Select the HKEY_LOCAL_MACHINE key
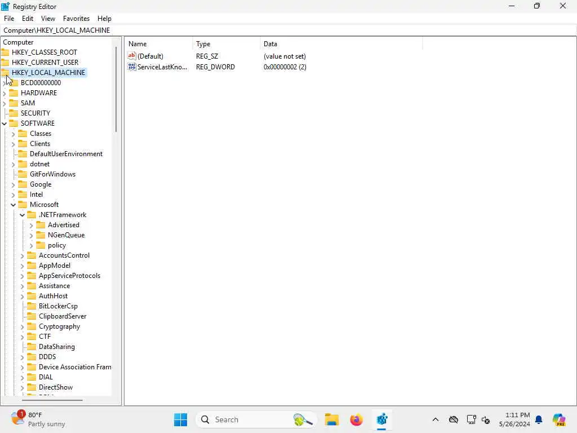 [x=48, y=73]
